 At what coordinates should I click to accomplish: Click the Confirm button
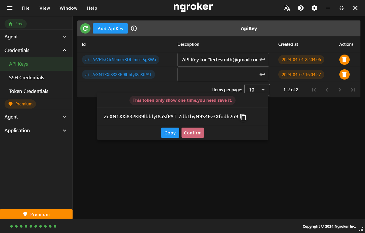[x=193, y=133]
